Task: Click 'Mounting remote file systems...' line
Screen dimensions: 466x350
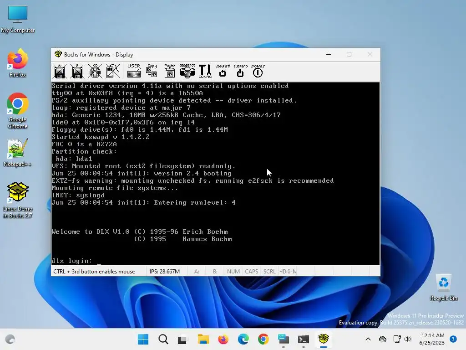Action: [115, 188]
